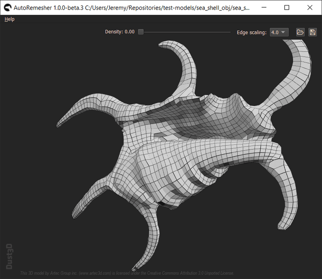Expand the Edge scaling dropdown showing 4.0
Image resolution: width=322 pixels, height=279 pixels.
[x=279, y=32]
